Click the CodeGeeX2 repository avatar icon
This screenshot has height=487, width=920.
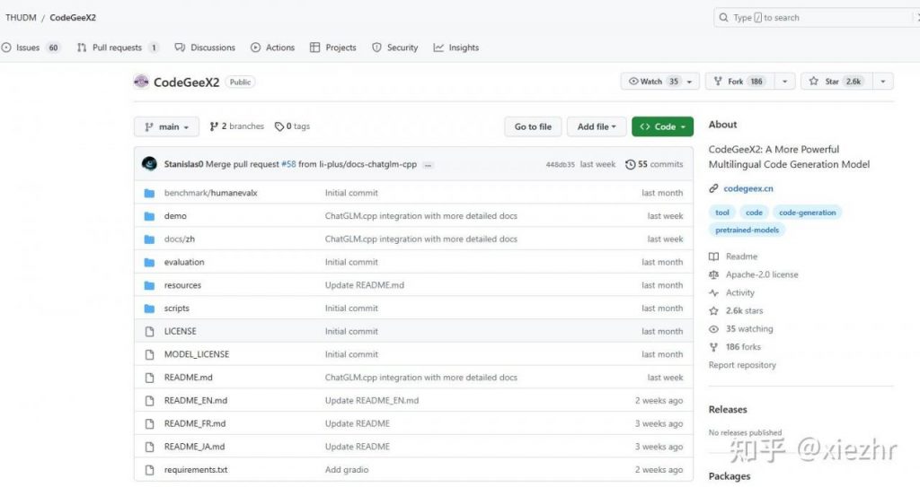(141, 82)
